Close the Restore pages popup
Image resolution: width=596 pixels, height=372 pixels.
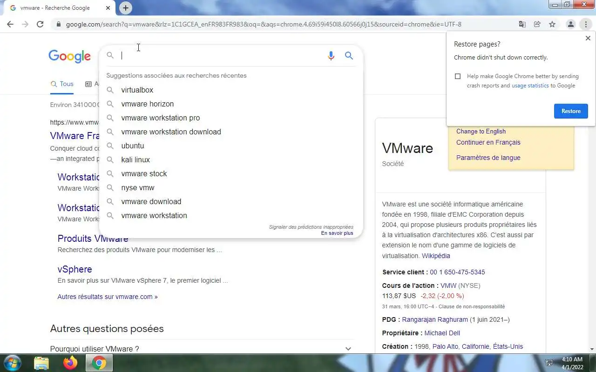[588, 38]
